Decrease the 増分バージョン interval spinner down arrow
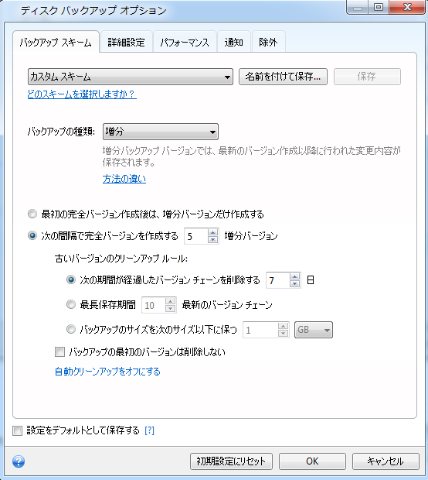The image size is (428, 480). pyautogui.click(x=212, y=240)
